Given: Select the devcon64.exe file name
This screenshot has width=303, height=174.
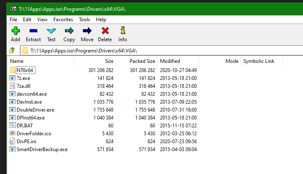Looking at the screenshot, I should [x=32, y=94].
